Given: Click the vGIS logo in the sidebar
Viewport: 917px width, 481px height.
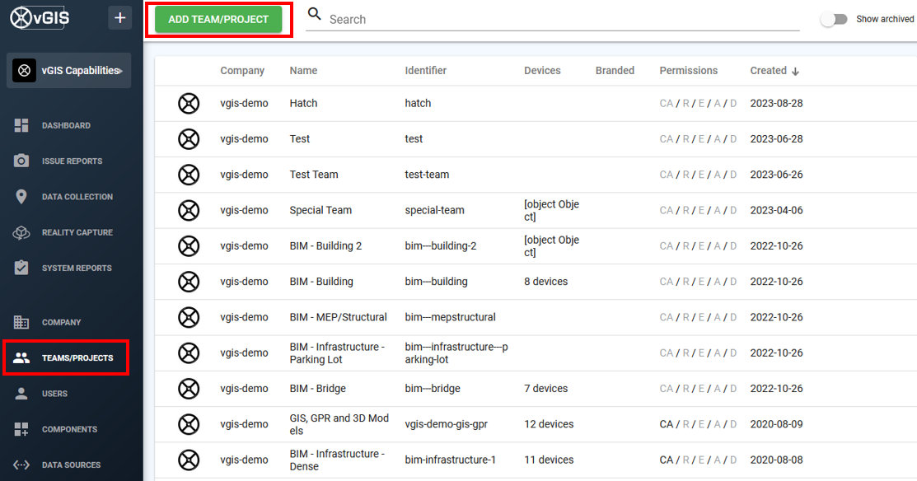Looking at the screenshot, I should click(x=40, y=17).
